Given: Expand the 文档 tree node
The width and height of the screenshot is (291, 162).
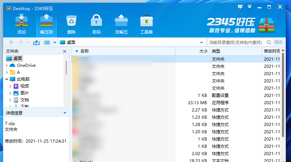Looking at the screenshot, I should pos(10,100).
